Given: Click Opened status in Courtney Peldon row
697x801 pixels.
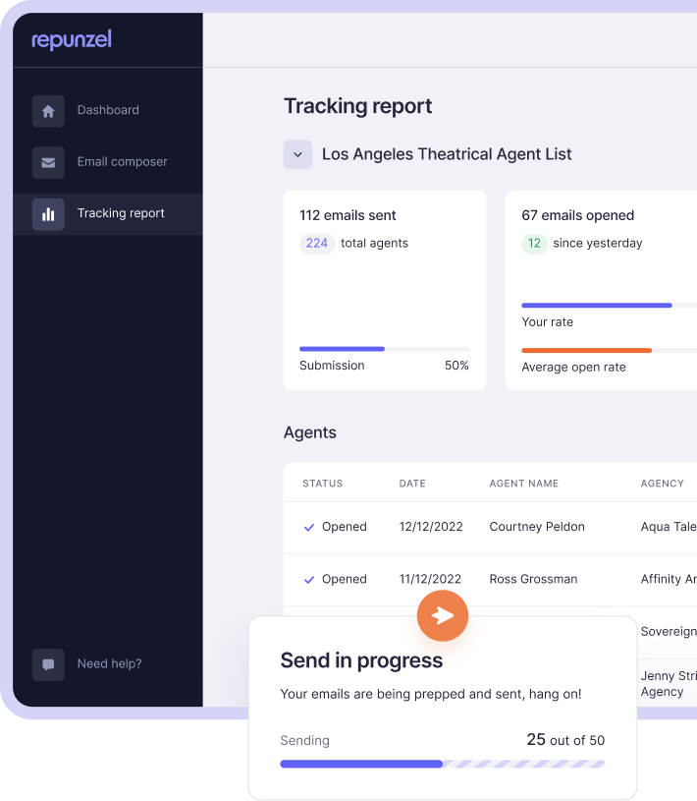Looking at the screenshot, I should click(345, 527).
